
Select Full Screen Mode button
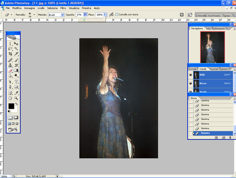pos(17,123)
